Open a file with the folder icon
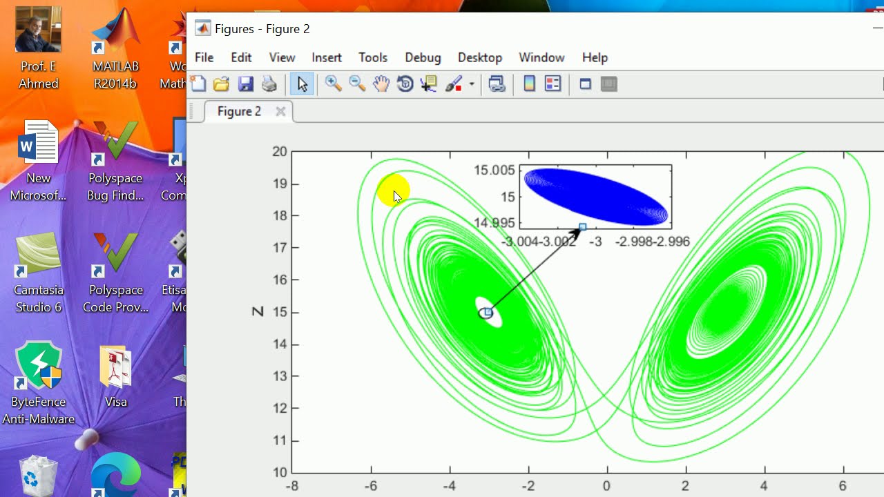The height and width of the screenshot is (497, 884). (221, 84)
